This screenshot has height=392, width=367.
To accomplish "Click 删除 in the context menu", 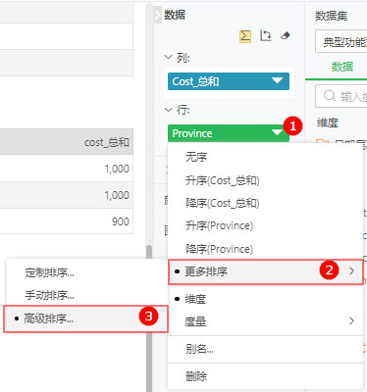I will point(265,376).
